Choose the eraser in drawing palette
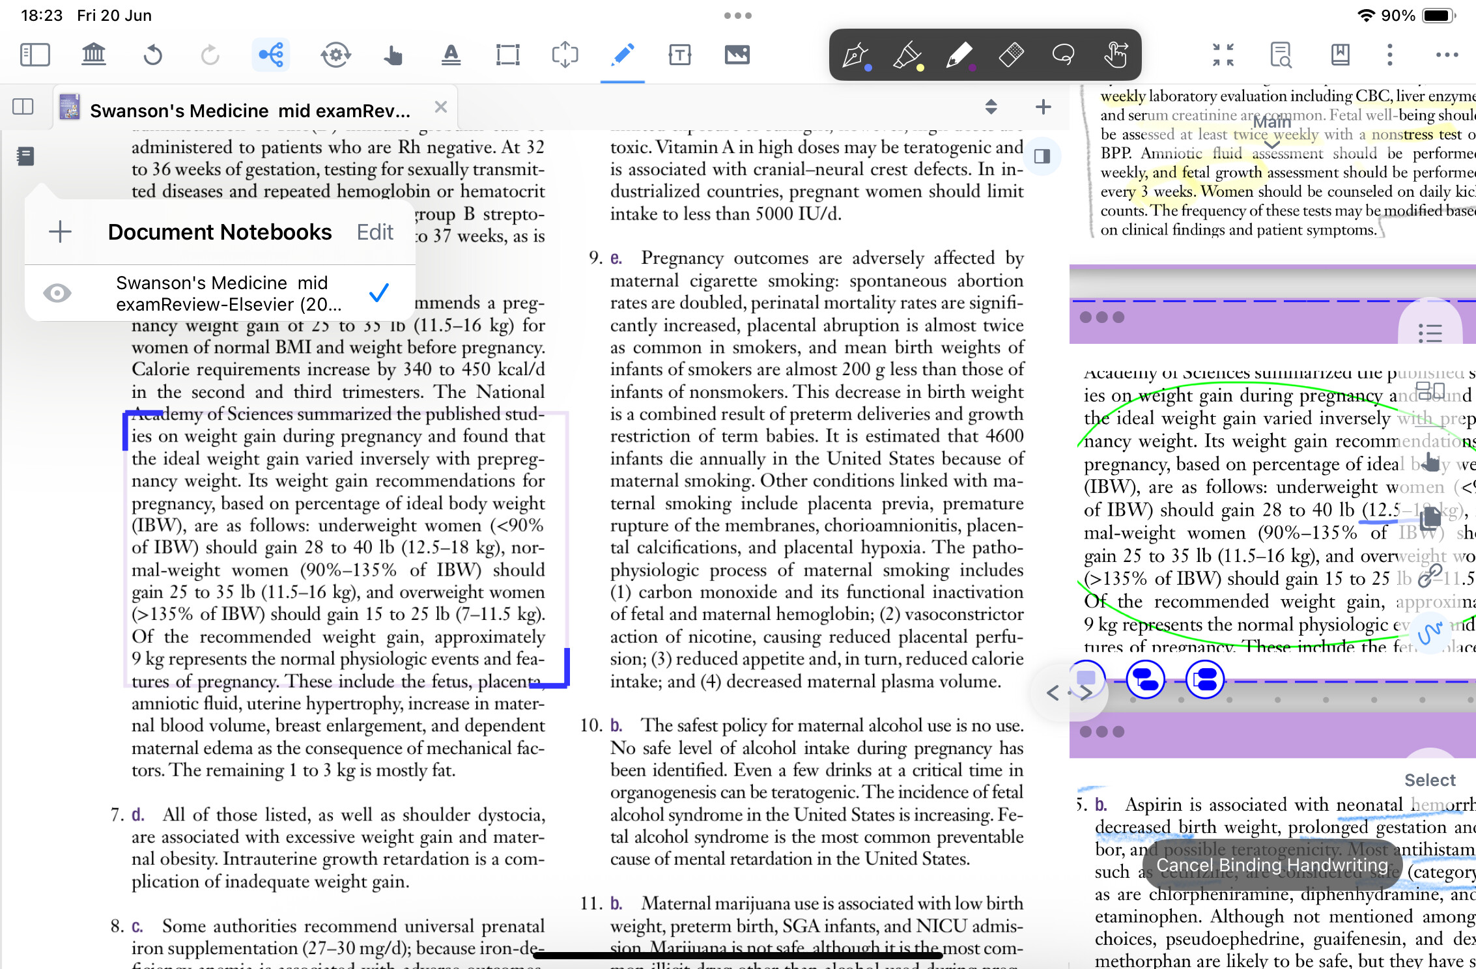 click(x=1012, y=55)
